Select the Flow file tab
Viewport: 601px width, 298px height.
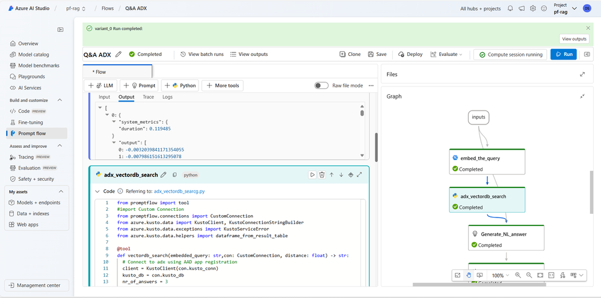[117, 72]
